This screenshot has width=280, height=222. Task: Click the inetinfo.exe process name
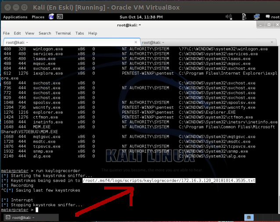[48, 122]
